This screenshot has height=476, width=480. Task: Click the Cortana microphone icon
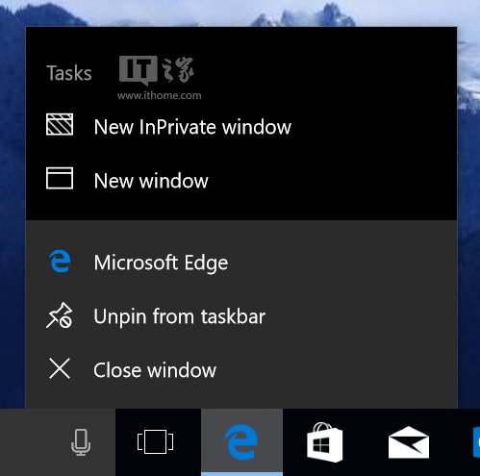point(81,442)
